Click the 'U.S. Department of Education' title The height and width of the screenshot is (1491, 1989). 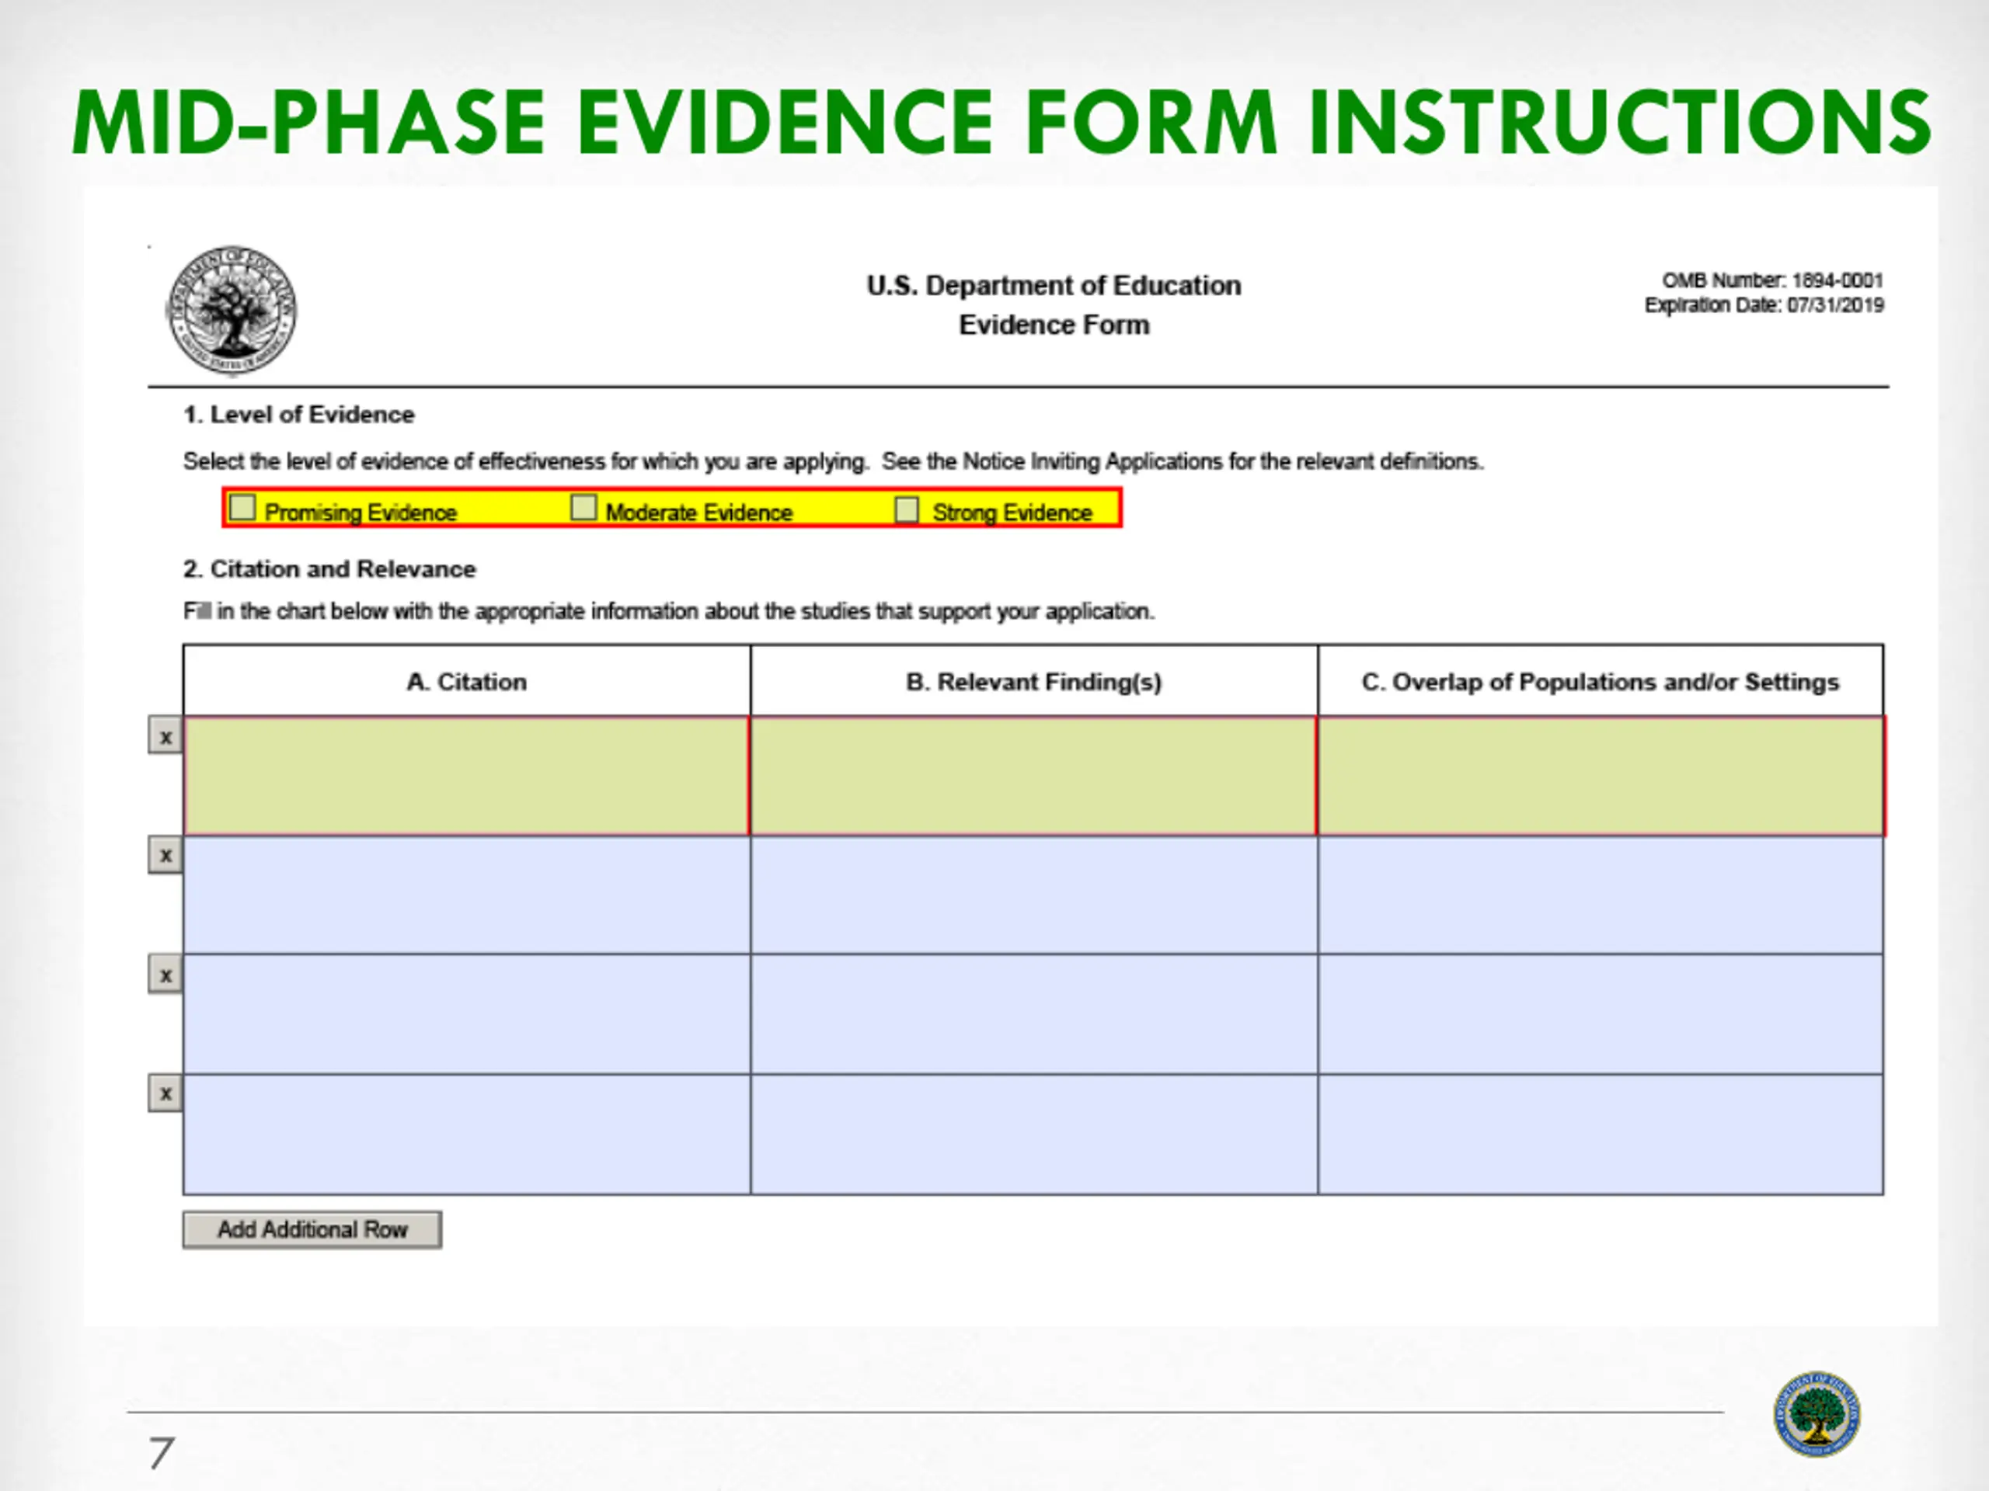coord(1054,286)
